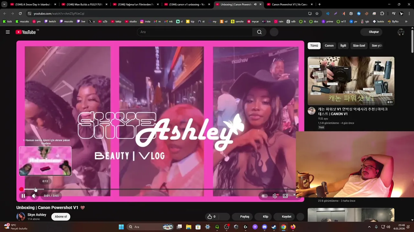
Task: Mute the Unboxing Canon Powershot tab audio
Action: pos(255,5)
